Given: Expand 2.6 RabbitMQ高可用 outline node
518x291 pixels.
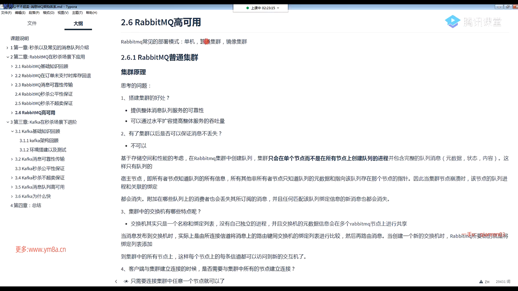Looking at the screenshot, I should pos(12,113).
